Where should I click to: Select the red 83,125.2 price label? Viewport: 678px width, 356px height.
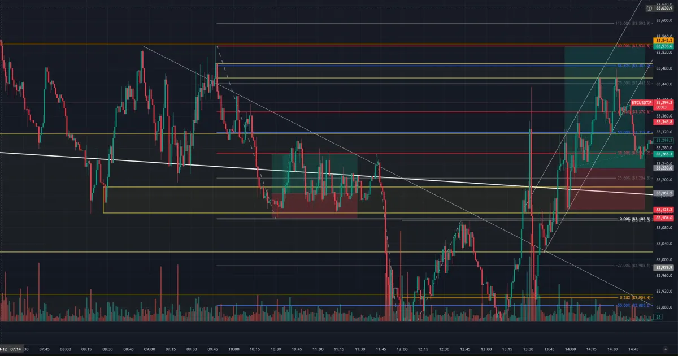click(662, 210)
